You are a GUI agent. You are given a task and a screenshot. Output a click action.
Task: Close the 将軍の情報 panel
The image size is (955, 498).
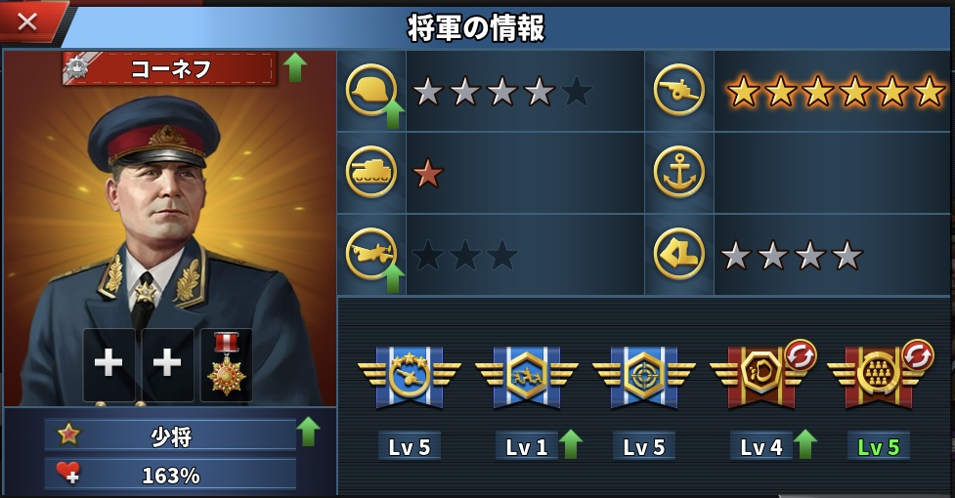click(27, 21)
